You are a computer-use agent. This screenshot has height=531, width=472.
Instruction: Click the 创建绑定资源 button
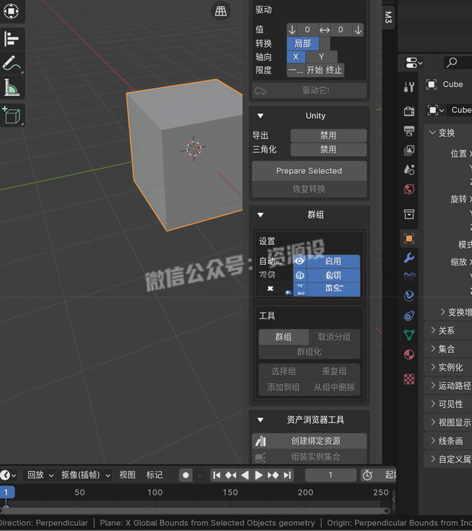point(309,441)
